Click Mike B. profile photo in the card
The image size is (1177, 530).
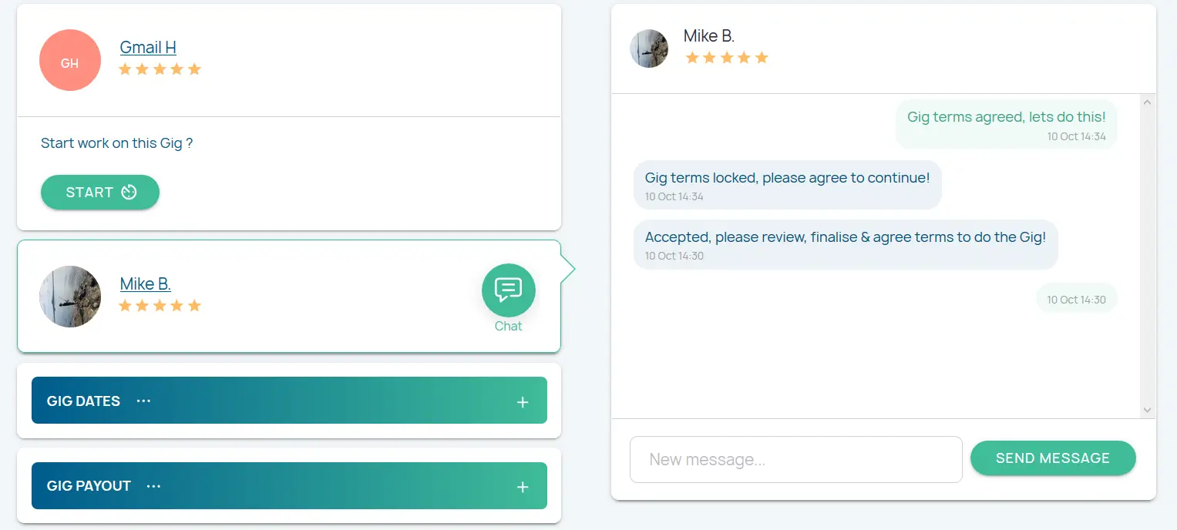click(x=70, y=297)
